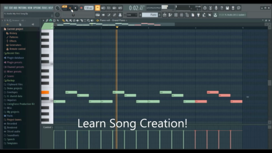The height and width of the screenshot is (153, 272).
Task: Click the download arrow icon
Action: [215, 15]
